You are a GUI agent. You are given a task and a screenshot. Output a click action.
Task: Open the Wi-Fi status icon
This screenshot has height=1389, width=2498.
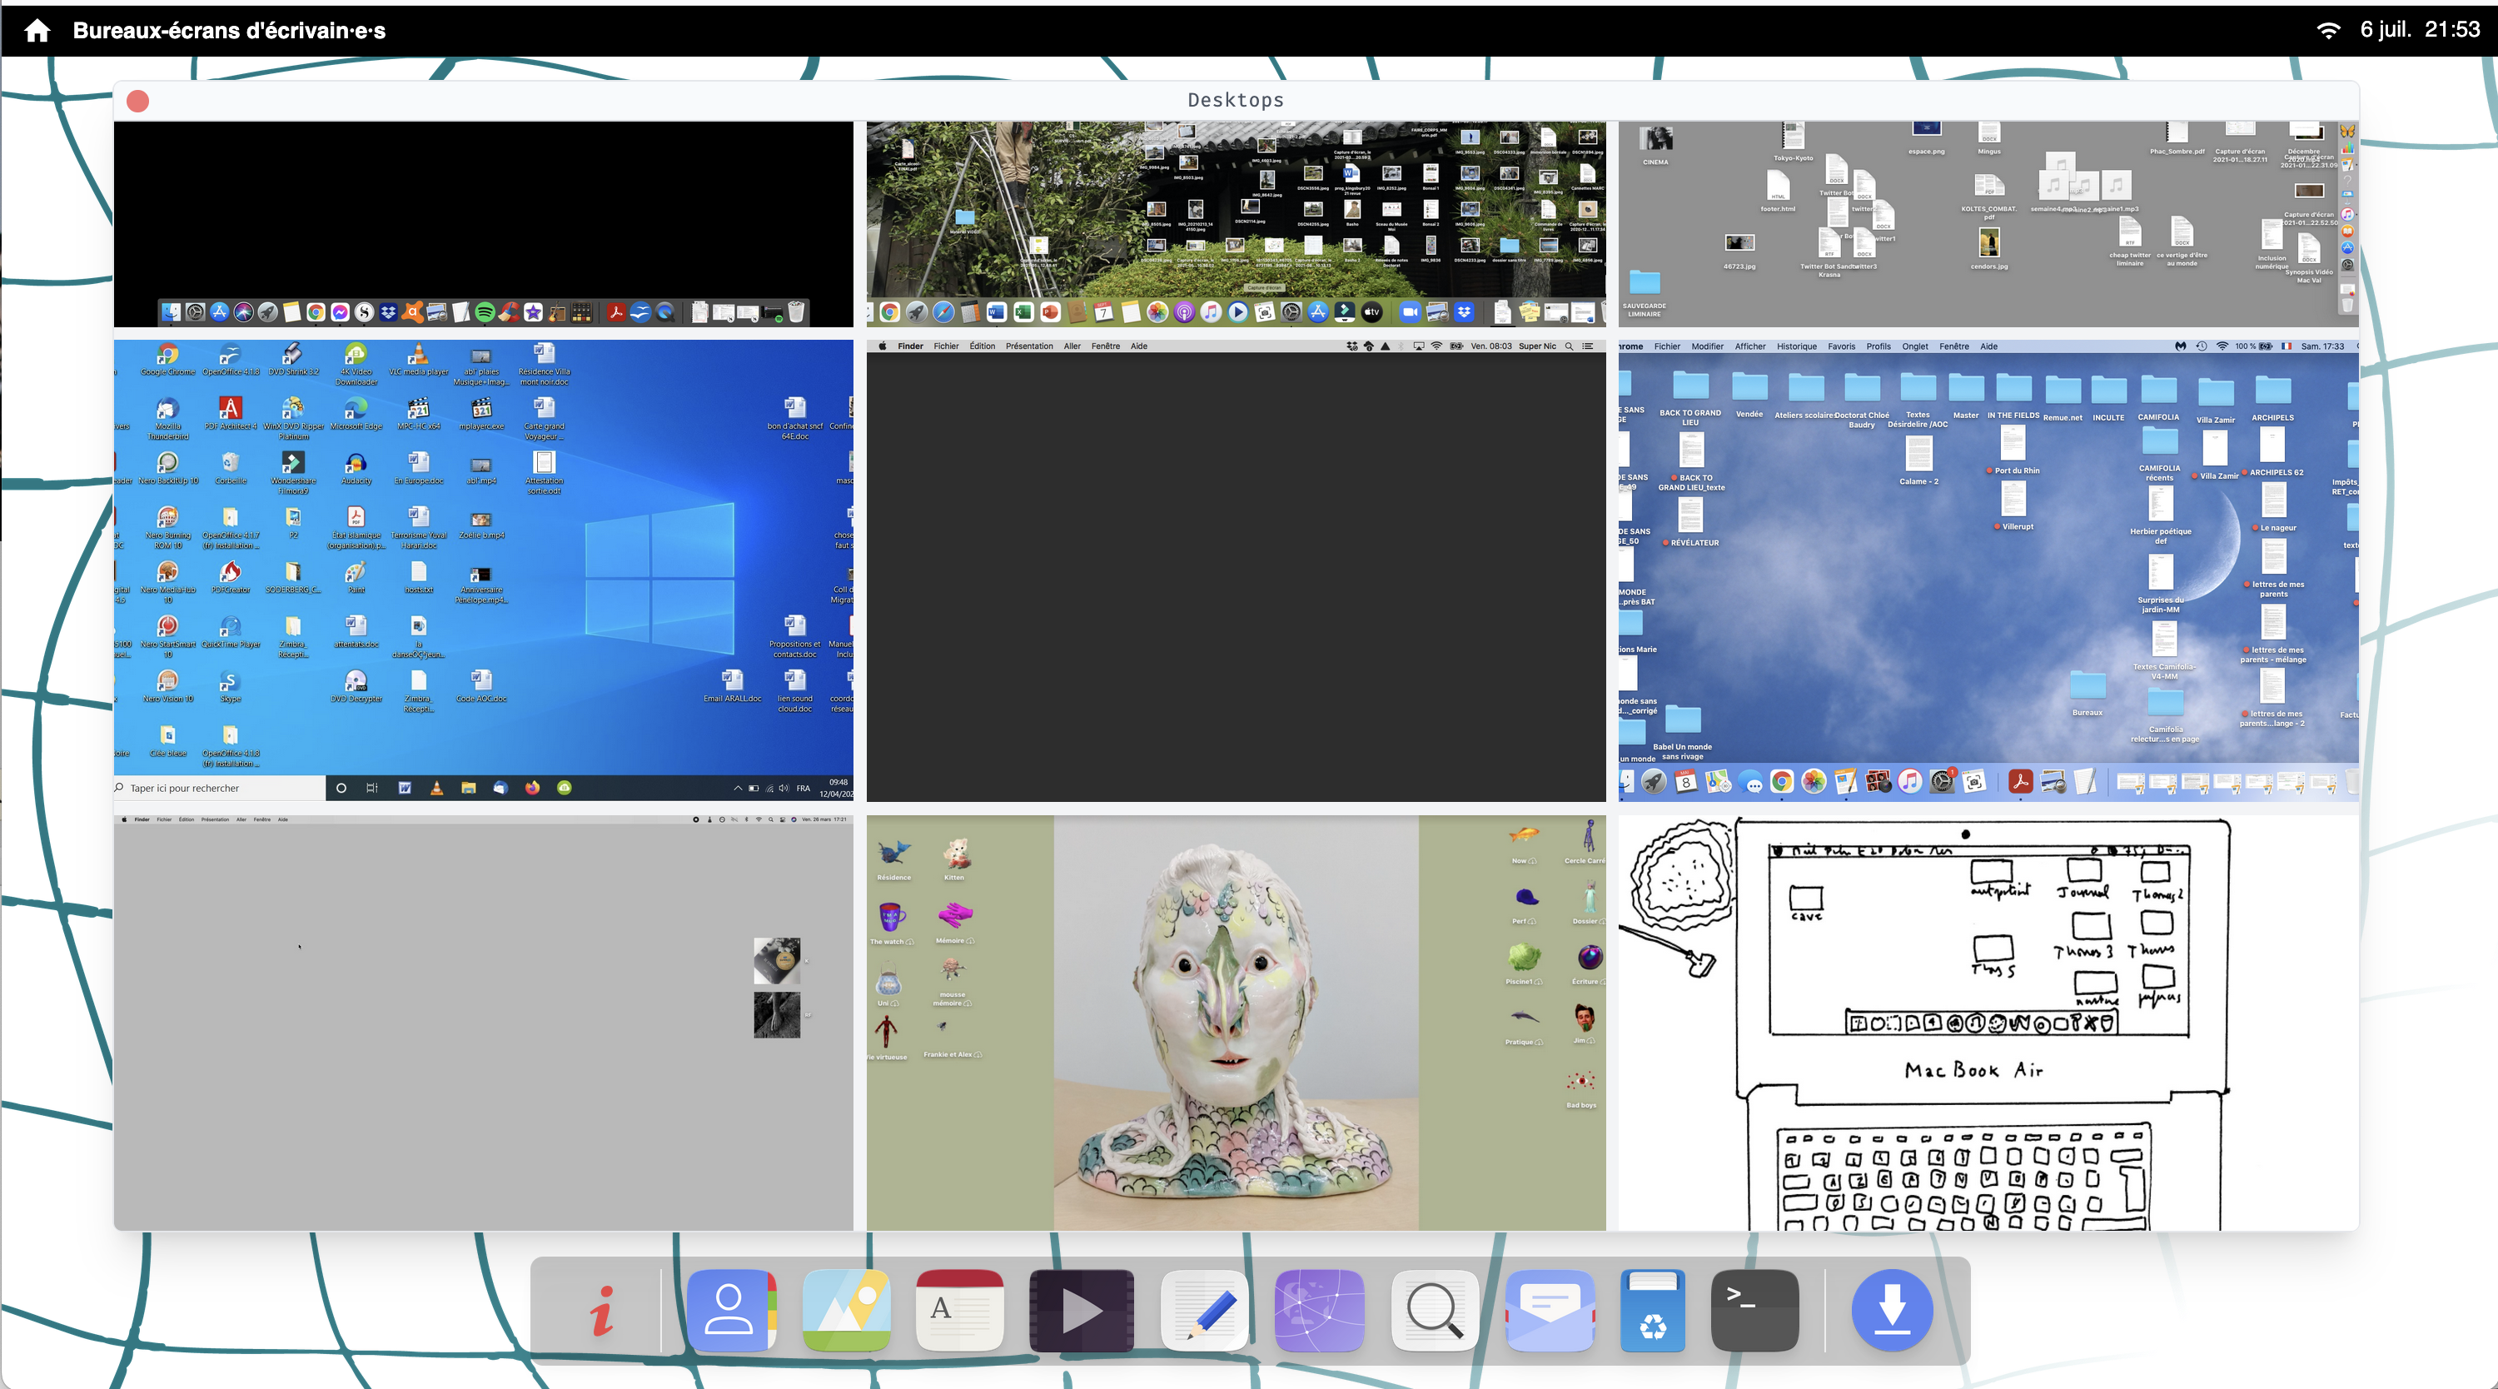point(2327,30)
